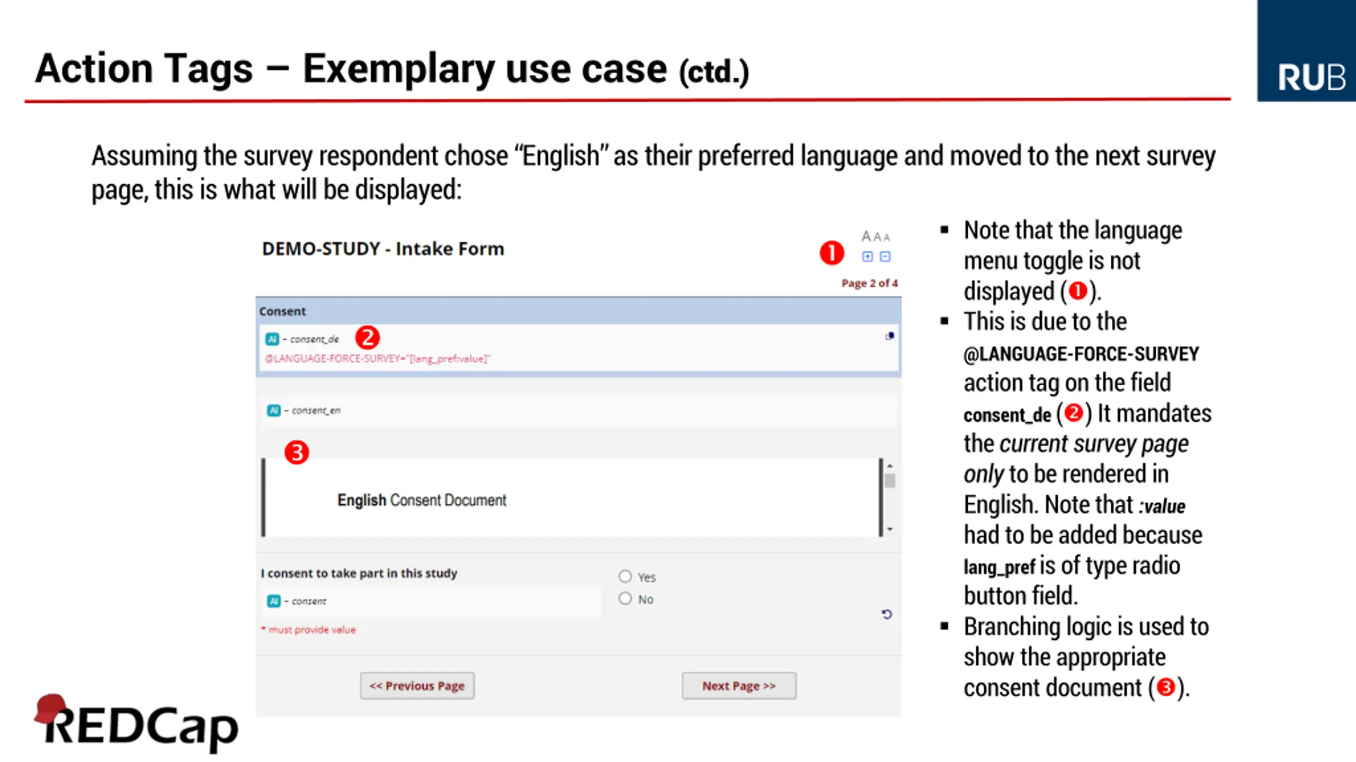Click the increase font size plus icon
The image size is (1356, 762).
867,257
